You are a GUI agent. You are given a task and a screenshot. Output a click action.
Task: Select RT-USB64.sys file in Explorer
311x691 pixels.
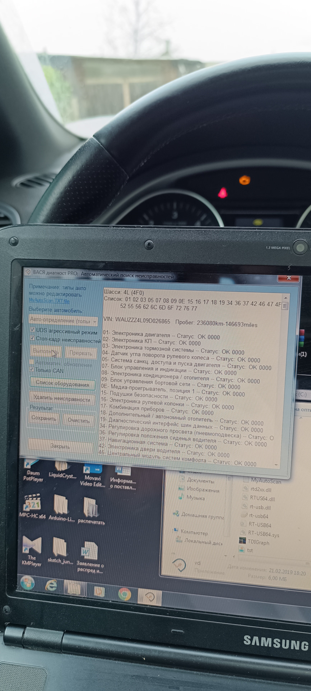pyautogui.click(x=259, y=533)
